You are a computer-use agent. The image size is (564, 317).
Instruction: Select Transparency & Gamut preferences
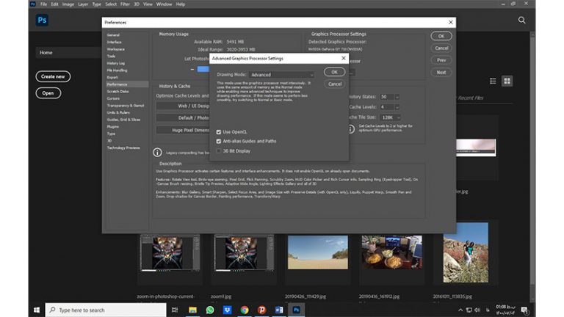point(125,106)
